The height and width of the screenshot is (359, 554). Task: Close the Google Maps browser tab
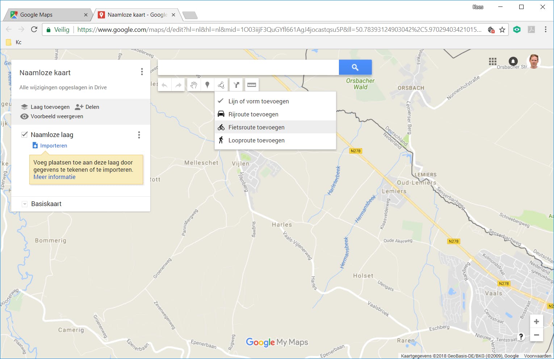point(86,15)
